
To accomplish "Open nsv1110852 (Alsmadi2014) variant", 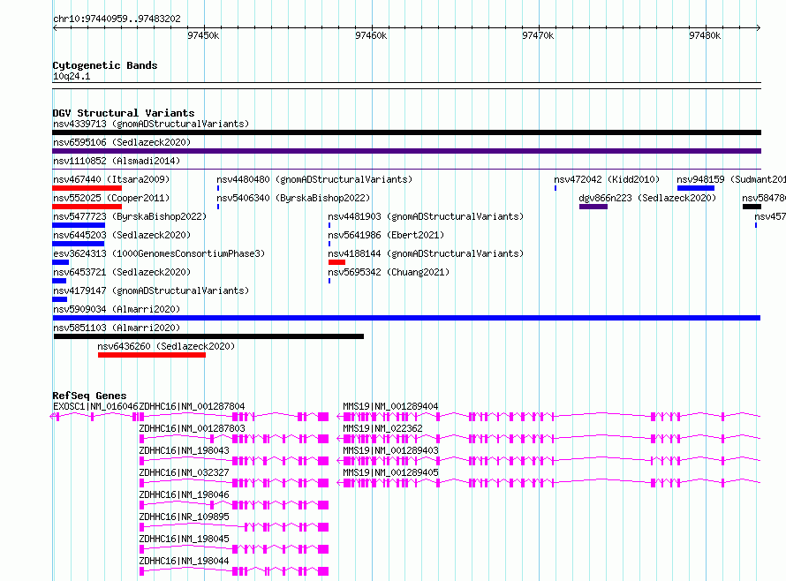I will [x=117, y=161].
